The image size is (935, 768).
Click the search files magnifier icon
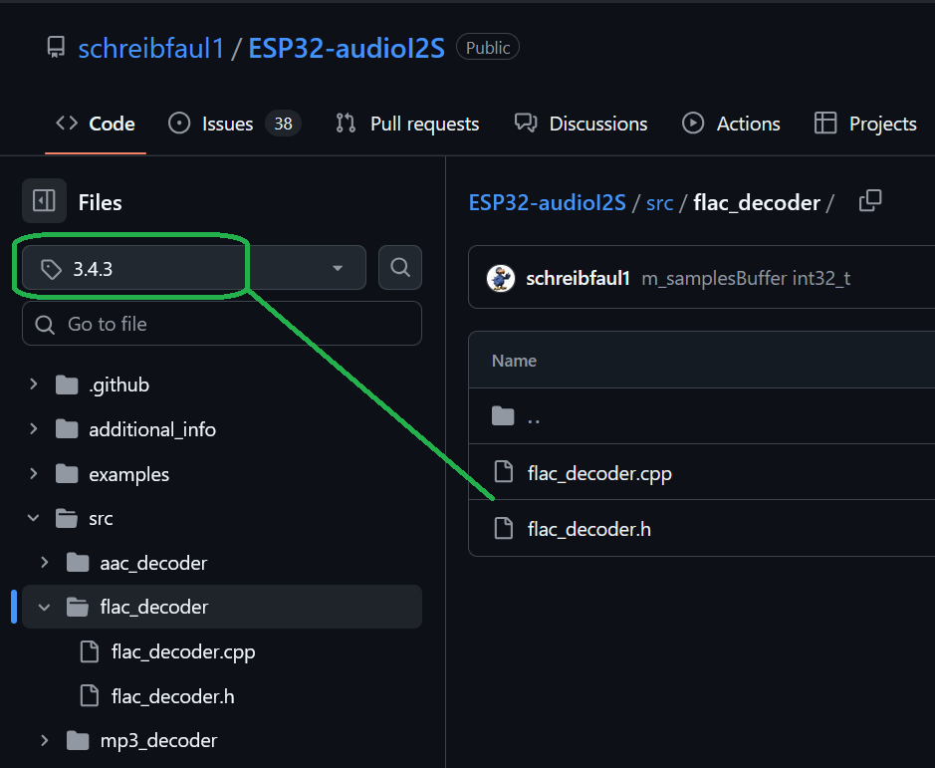[400, 267]
